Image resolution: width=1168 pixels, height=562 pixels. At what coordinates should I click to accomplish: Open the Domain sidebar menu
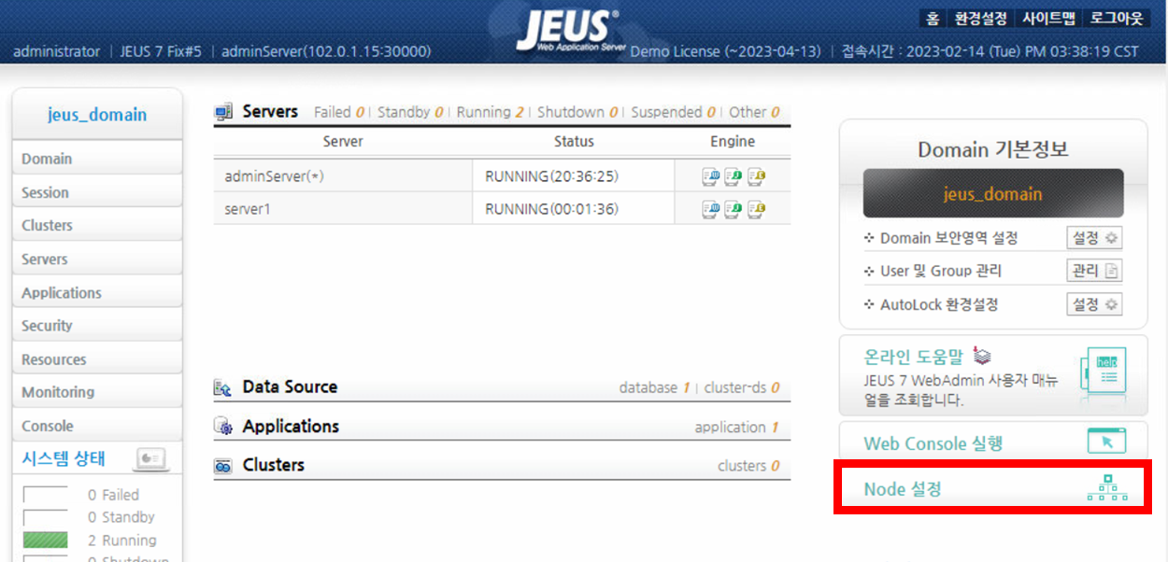[x=97, y=159]
